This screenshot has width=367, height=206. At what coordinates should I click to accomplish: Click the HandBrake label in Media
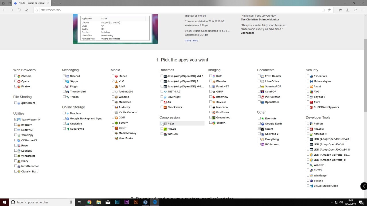(x=126, y=138)
